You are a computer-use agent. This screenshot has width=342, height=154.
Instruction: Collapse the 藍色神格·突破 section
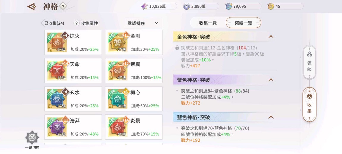[271, 117]
